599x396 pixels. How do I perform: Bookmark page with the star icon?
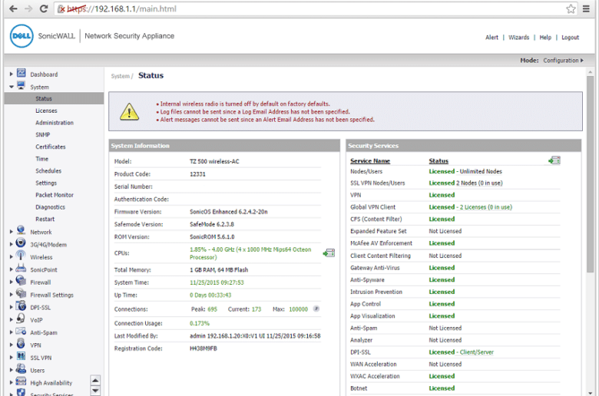(x=571, y=8)
